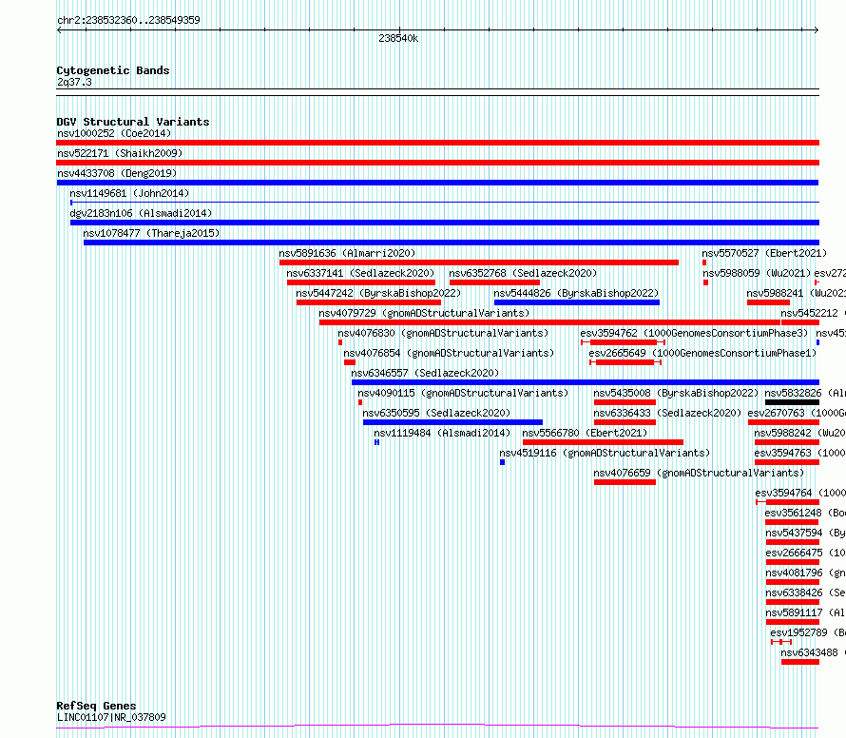The height and width of the screenshot is (738, 846).
Task: Click nsv5435008 (ByrskaBishop2022) label
Action: click(x=676, y=393)
